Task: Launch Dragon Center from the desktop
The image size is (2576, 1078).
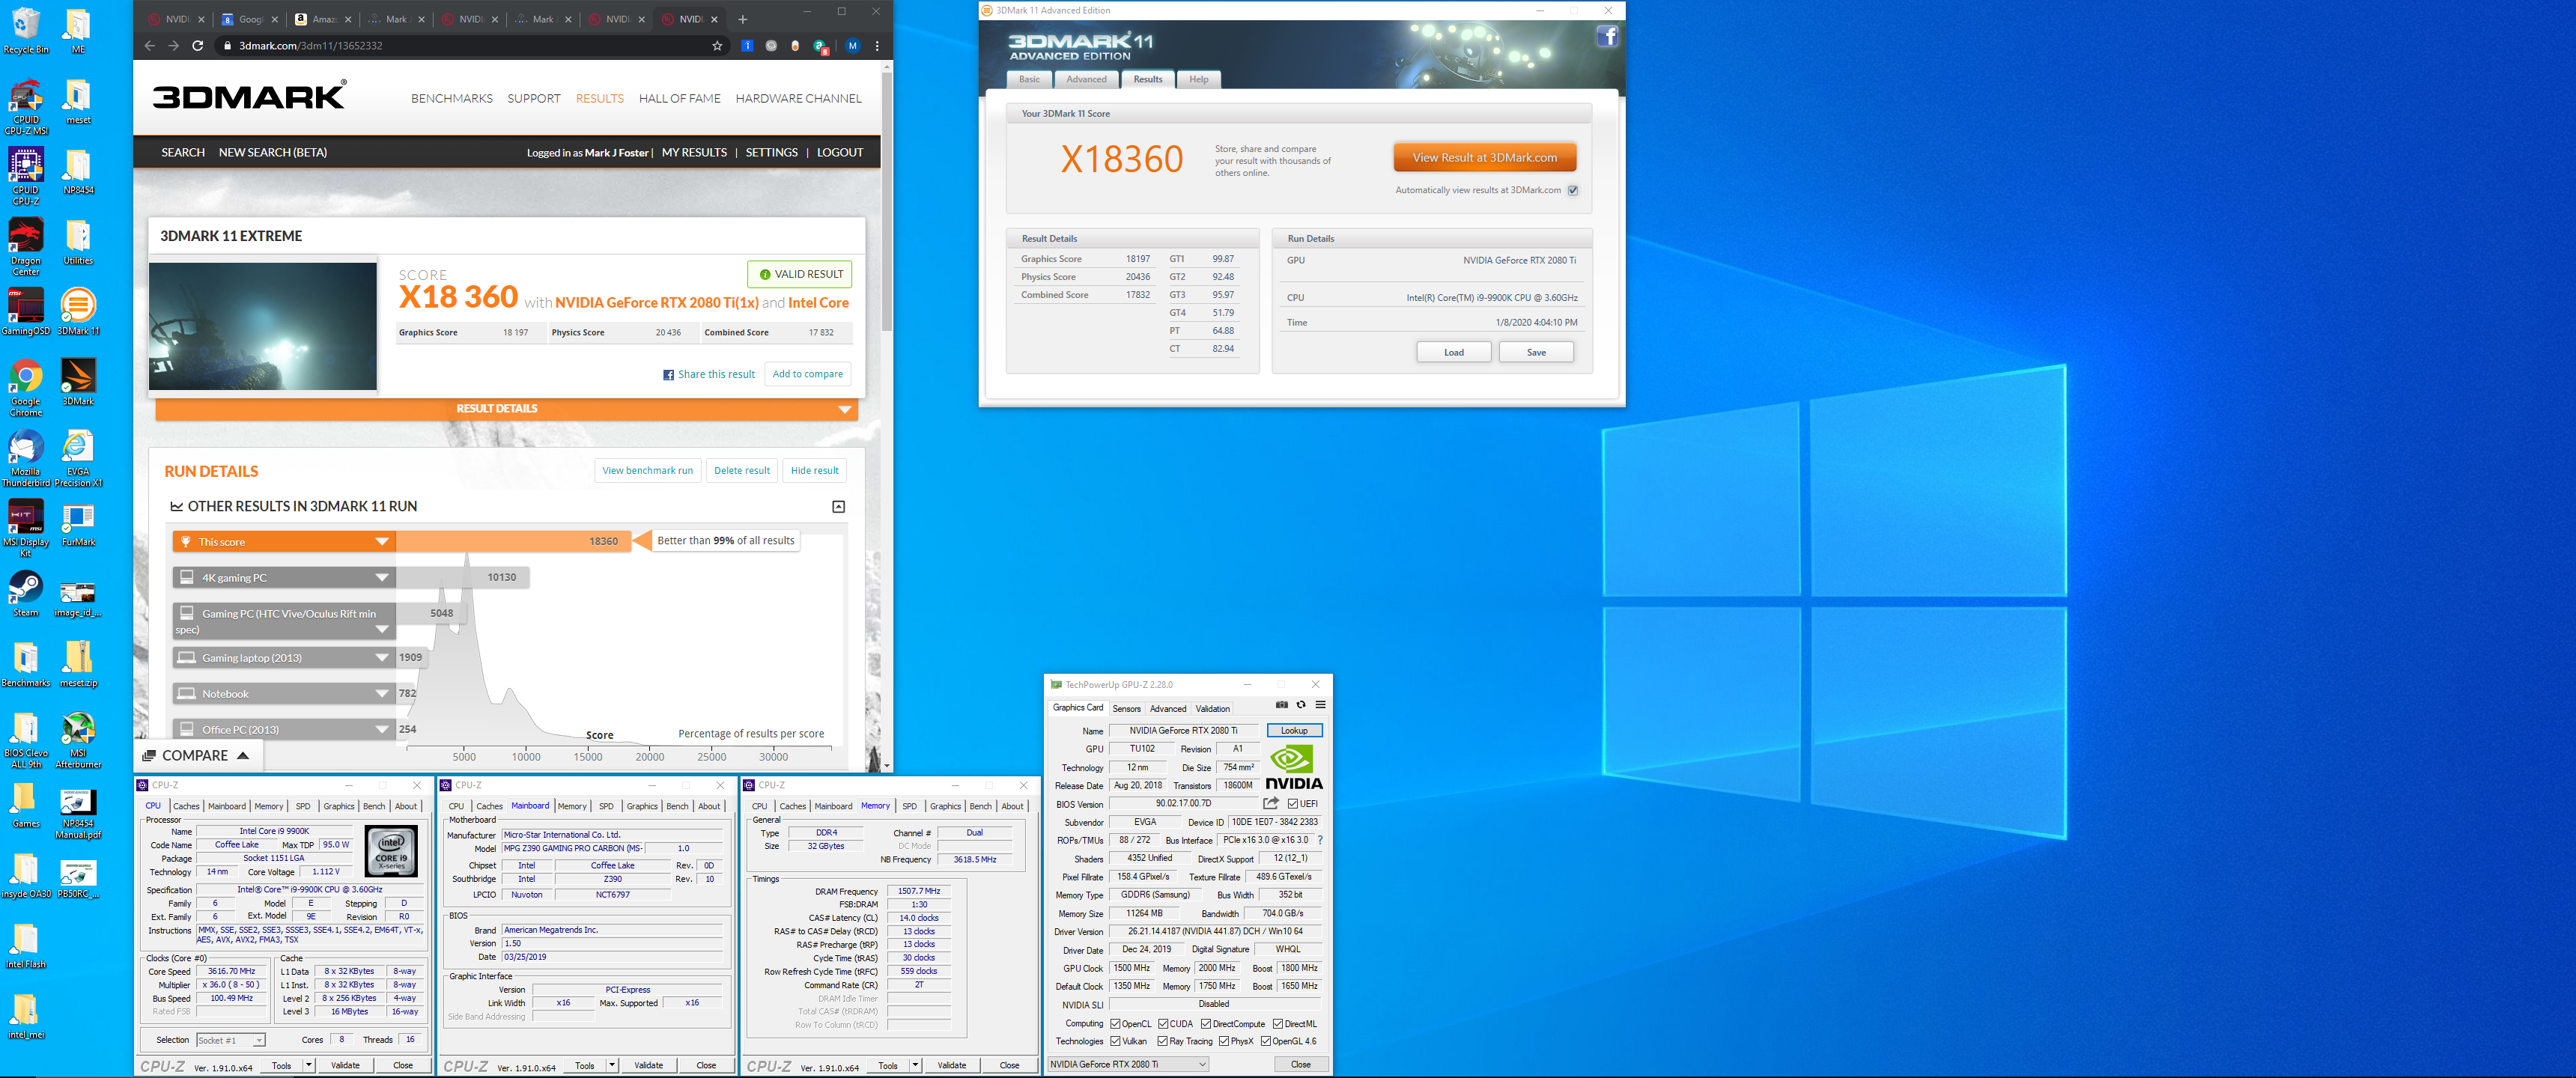Action: click(x=26, y=247)
